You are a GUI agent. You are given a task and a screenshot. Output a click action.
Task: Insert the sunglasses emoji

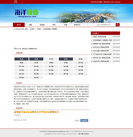pyautogui.click(x=33, y=112)
